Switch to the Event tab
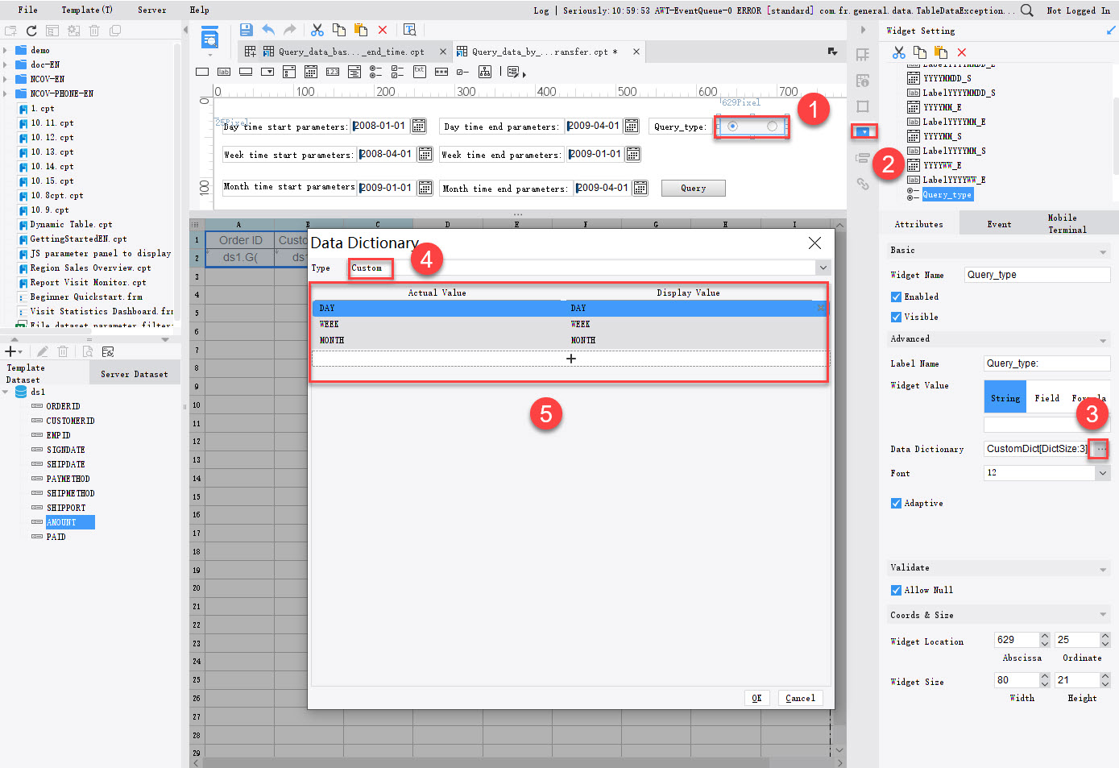The width and height of the screenshot is (1119, 768). 999,224
